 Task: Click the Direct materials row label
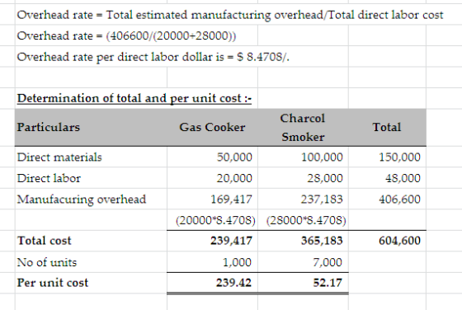(x=59, y=157)
